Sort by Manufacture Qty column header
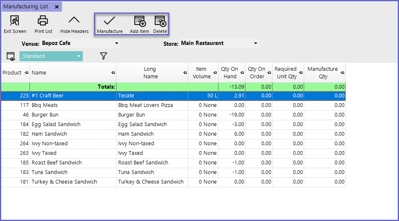The width and height of the screenshot is (399, 221). pos(322,73)
